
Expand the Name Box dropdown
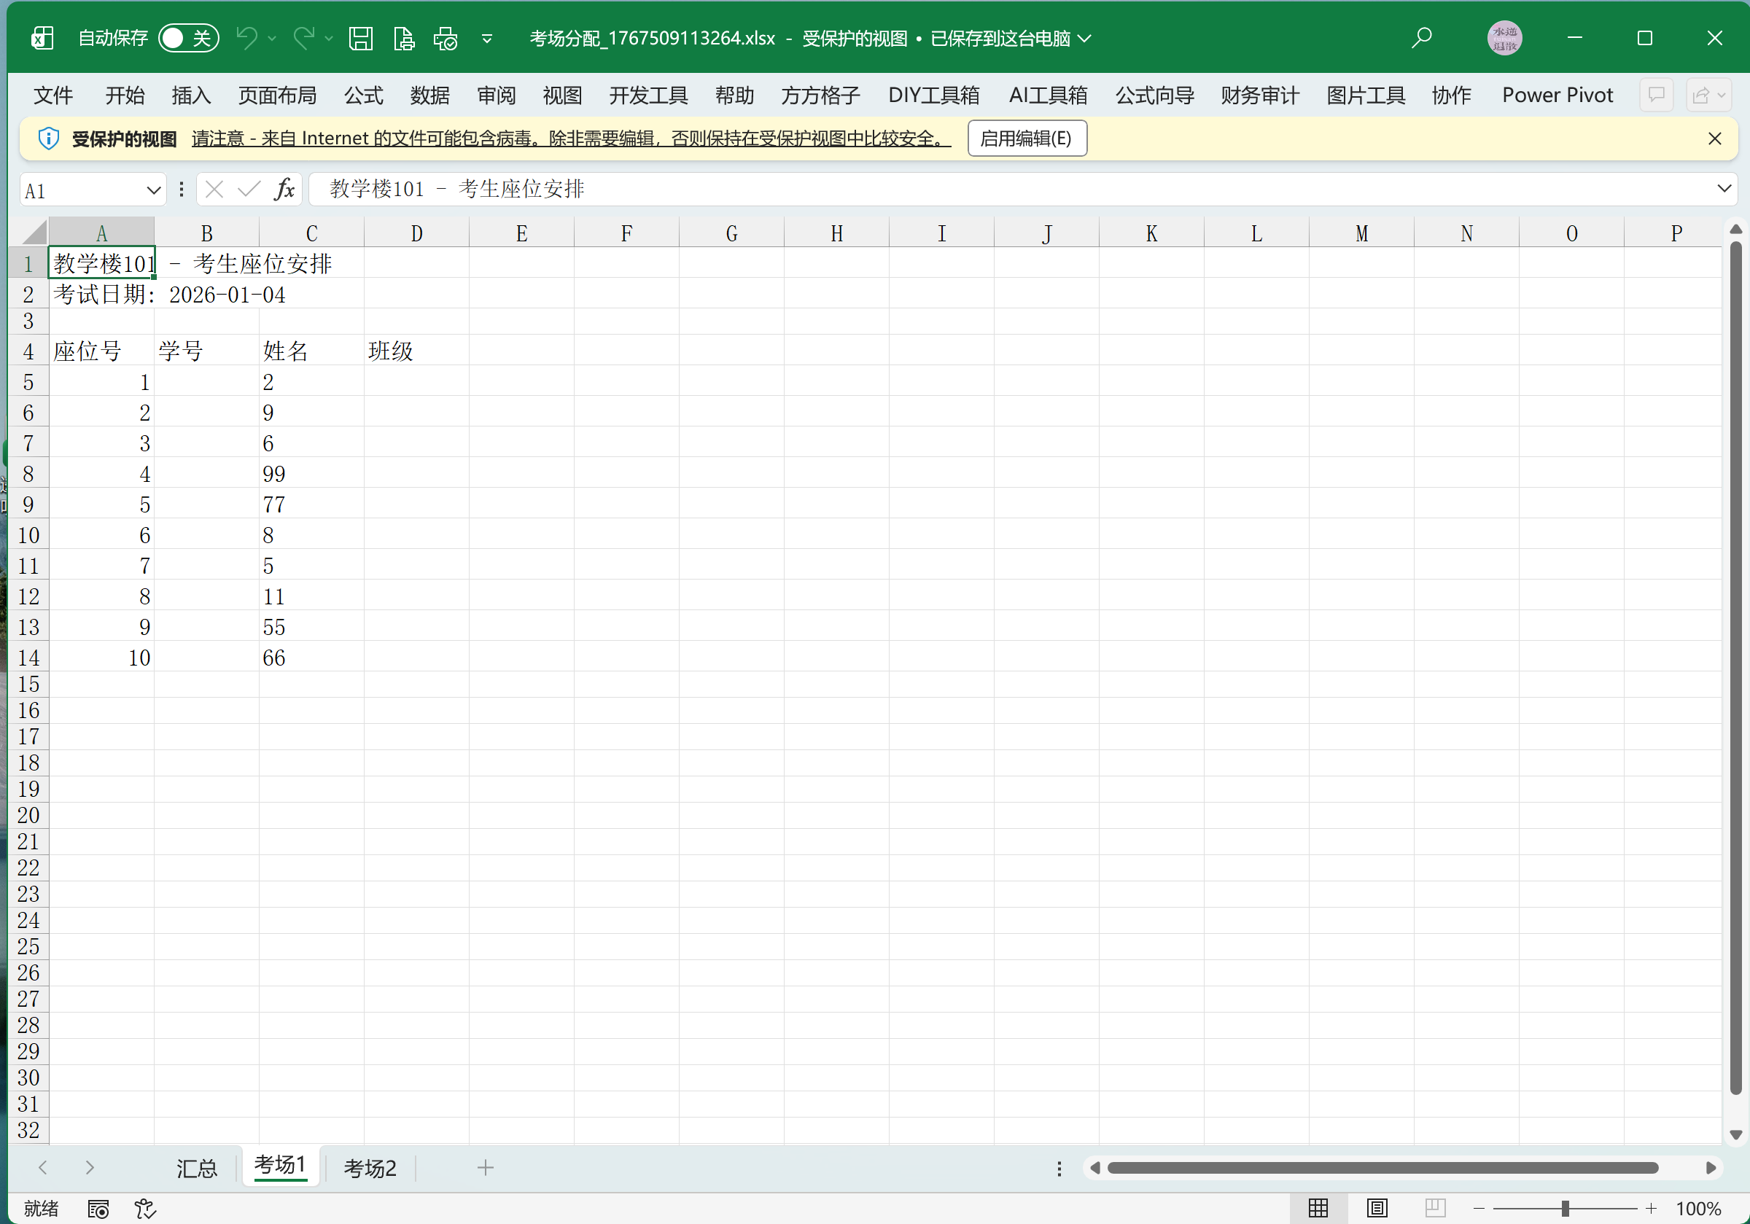coord(152,190)
